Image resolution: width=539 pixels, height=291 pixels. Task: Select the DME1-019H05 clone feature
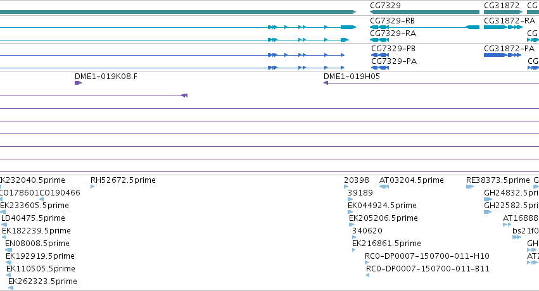pyautogui.click(x=326, y=83)
